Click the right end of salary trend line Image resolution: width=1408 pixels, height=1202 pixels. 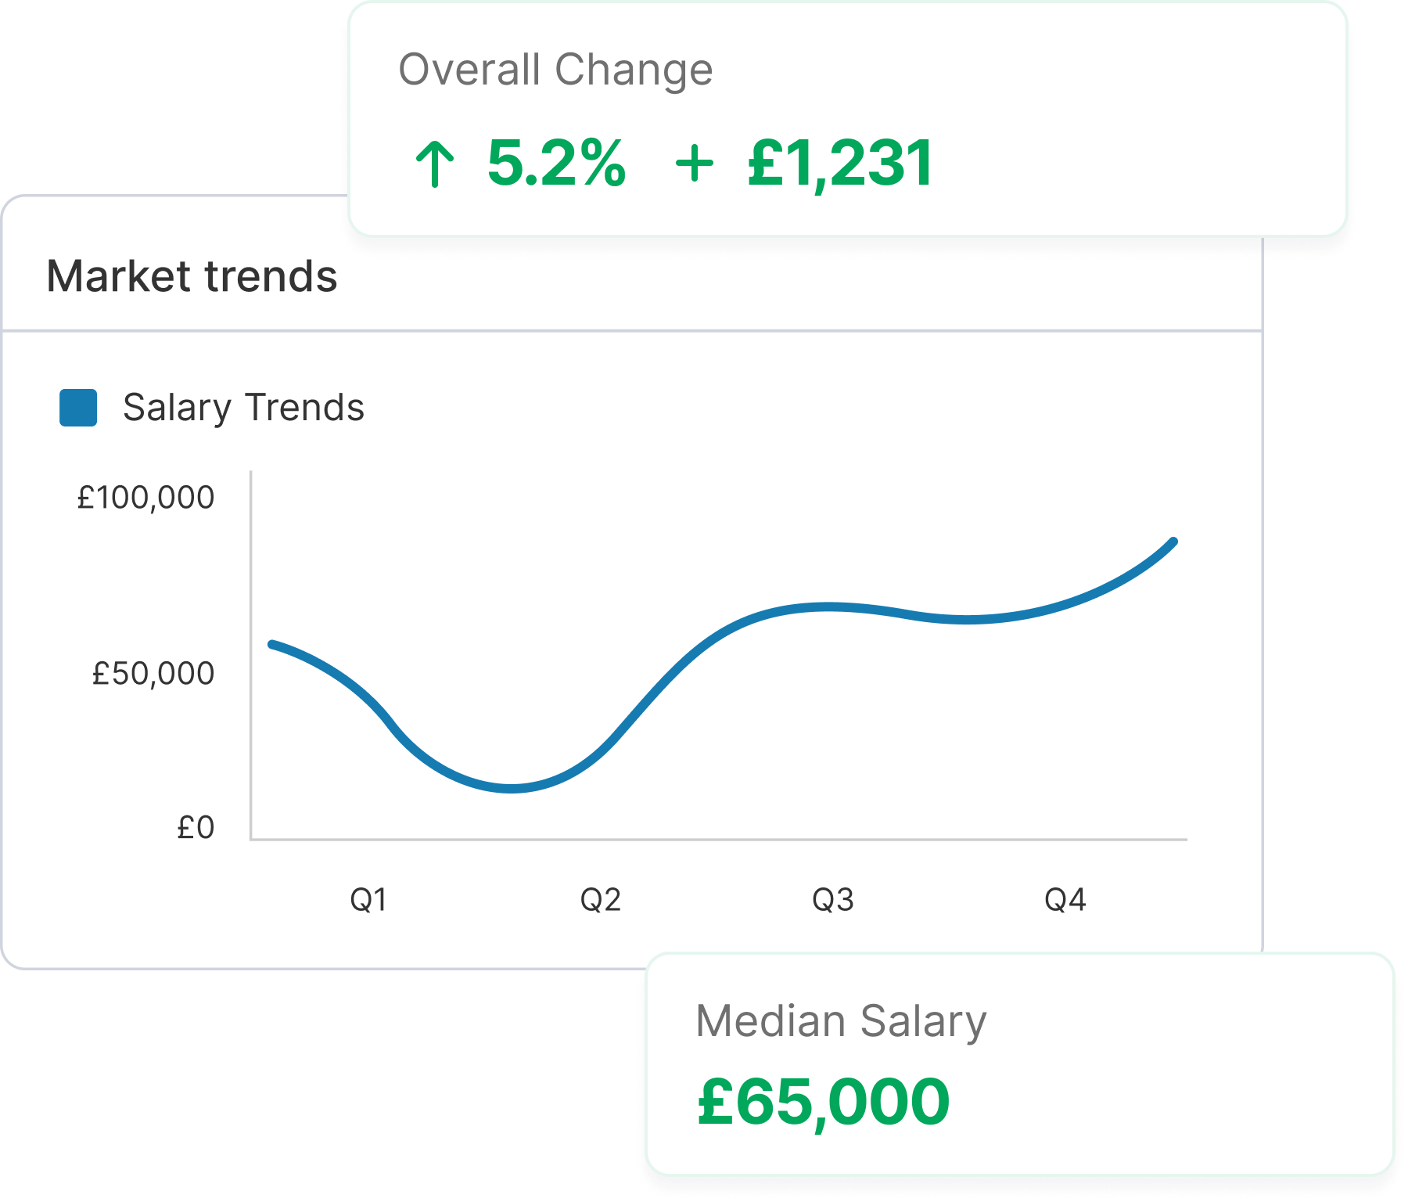tap(1173, 542)
